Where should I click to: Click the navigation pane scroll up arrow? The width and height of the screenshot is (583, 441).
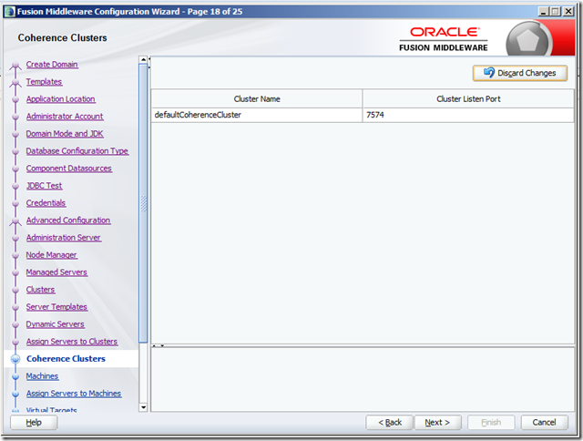(x=143, y=60)
